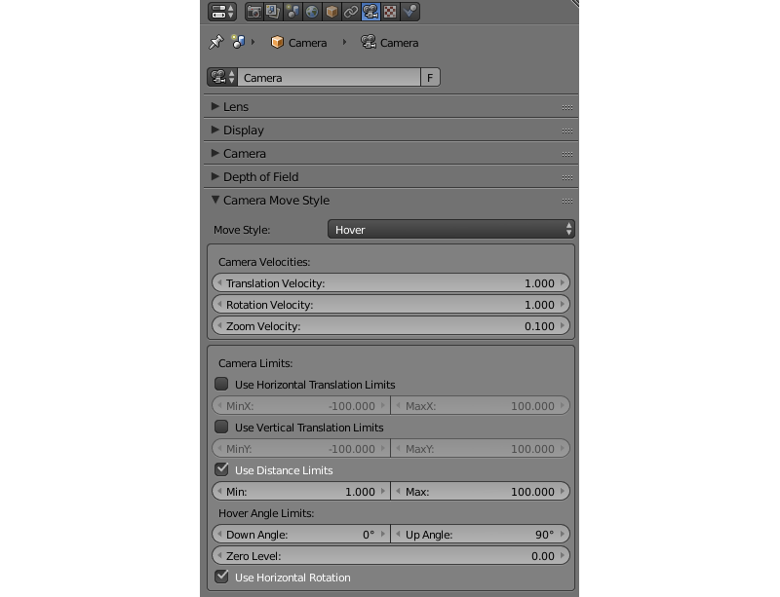Switch to the Constraints properties tab
The height and width of the screenshot is (597, 780).
351,12
